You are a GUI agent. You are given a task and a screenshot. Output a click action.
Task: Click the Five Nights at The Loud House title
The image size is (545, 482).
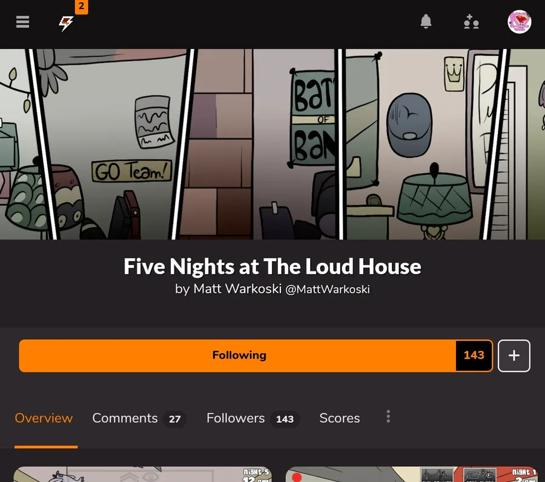(x=272, y=267)
